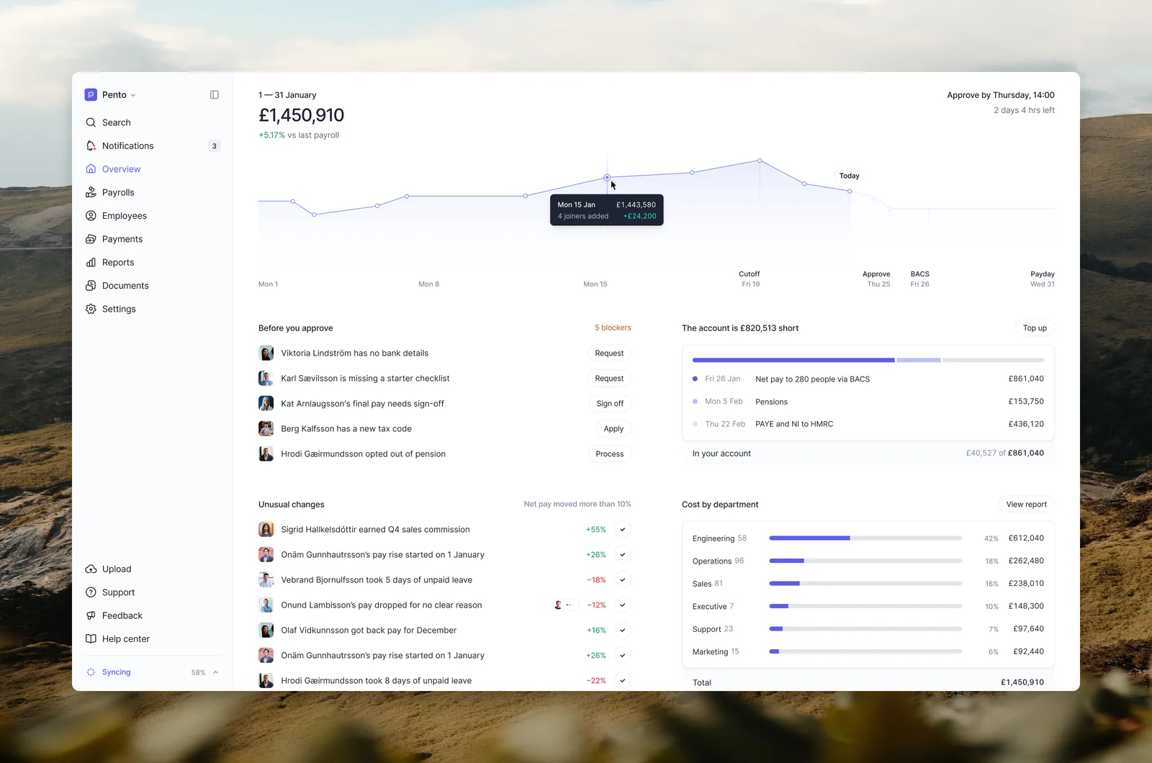Open the Help center book icon
This screenshot has width=1152, height=763.
(91, 639)
